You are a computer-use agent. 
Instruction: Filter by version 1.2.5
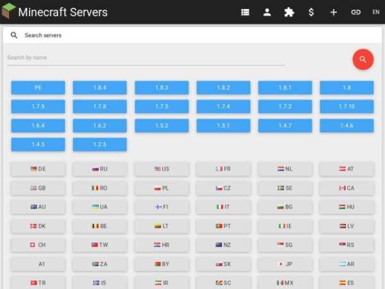point(99,144)
